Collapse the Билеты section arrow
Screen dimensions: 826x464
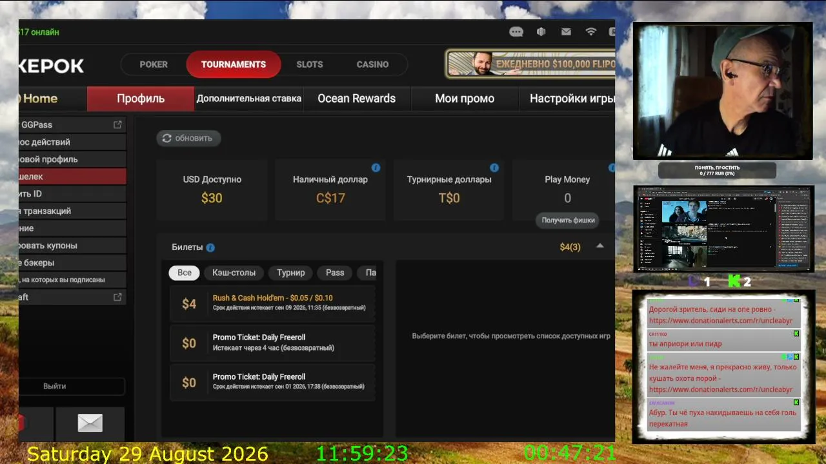click(x=600, y=246)
